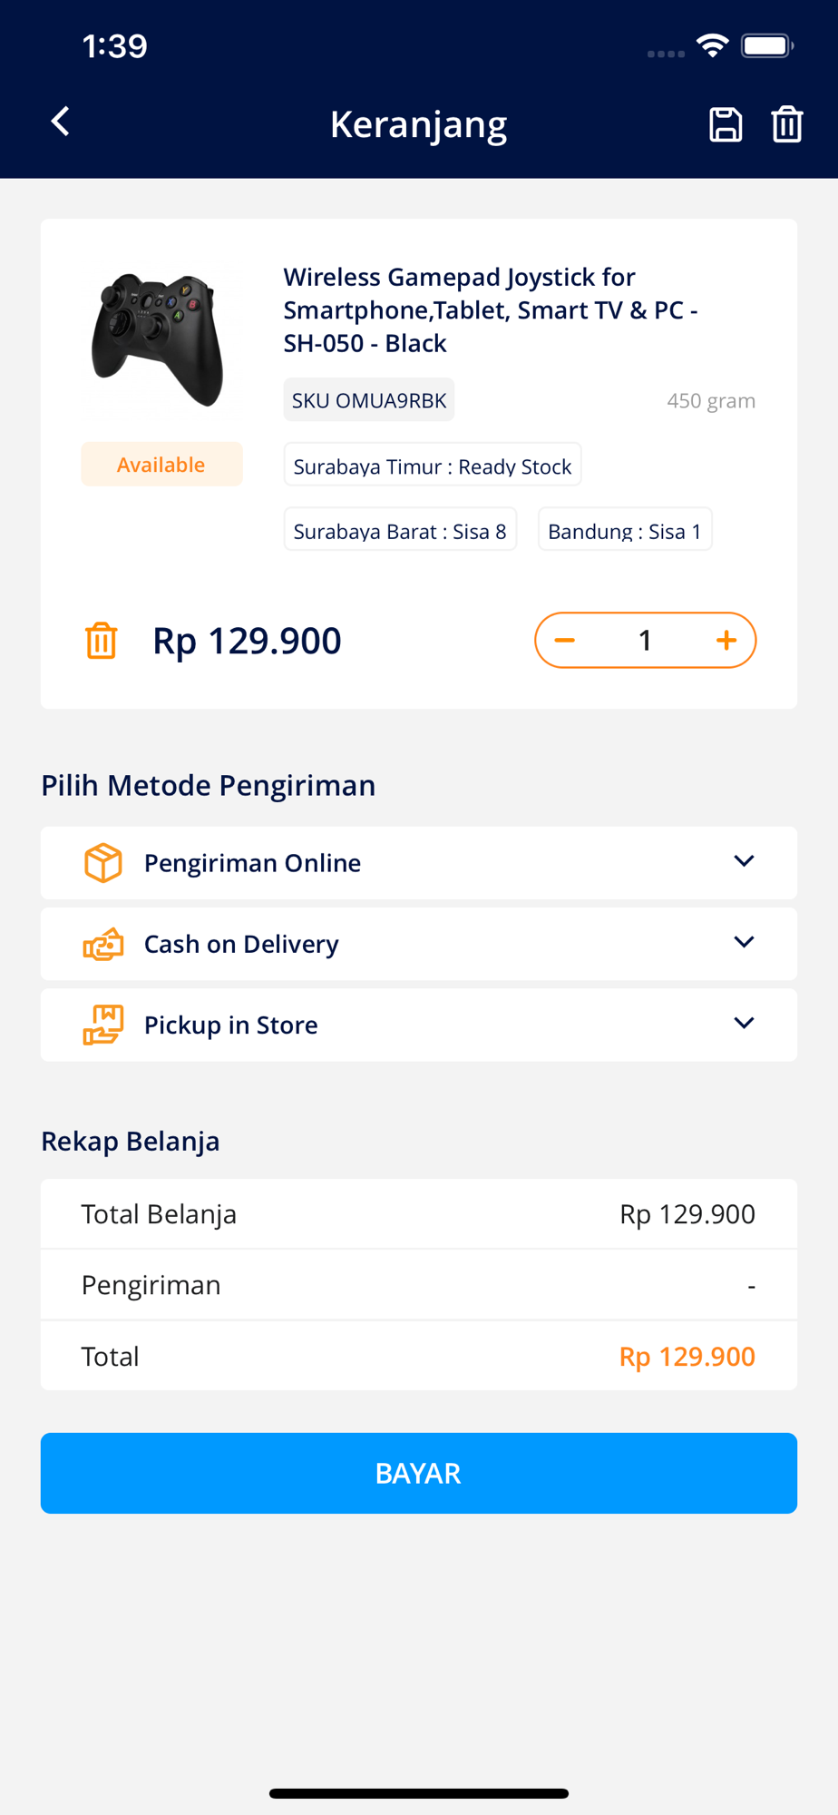Tap the Pengiriman Online box icon
The width and height of the screenshot is (838, 1815).
tap(103, 862)
